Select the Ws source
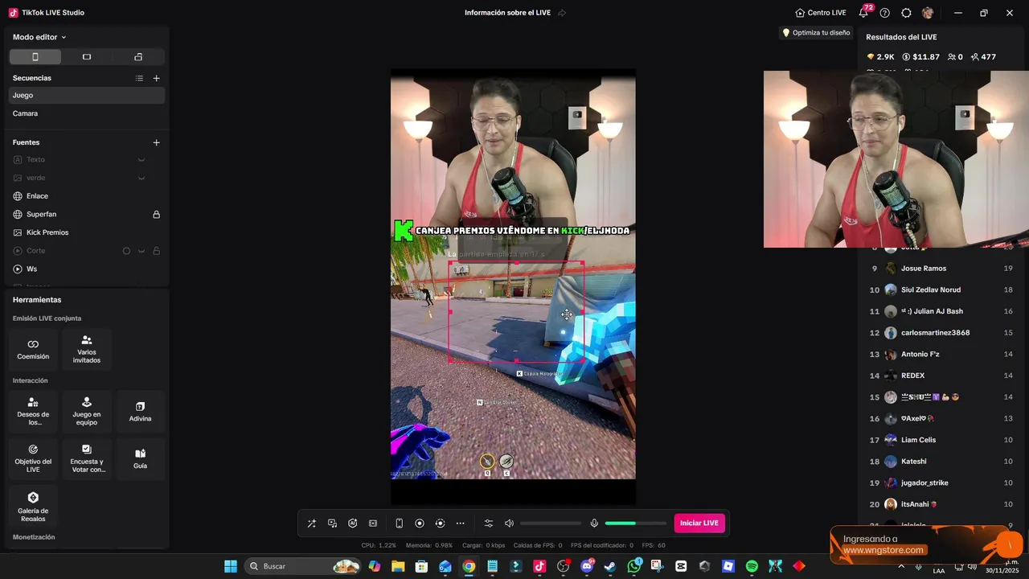This screenshot has height=579, width=1029. click(x=87, y=269)
